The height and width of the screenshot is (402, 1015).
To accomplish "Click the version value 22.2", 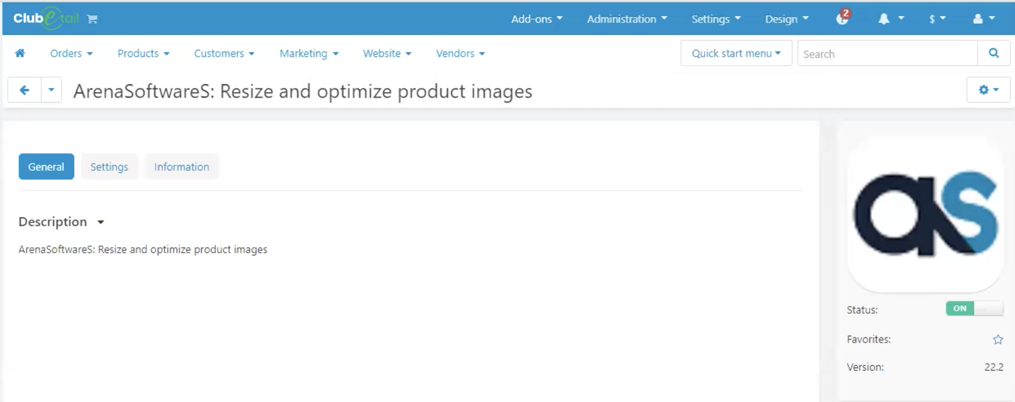I will (x=994, y=367).
